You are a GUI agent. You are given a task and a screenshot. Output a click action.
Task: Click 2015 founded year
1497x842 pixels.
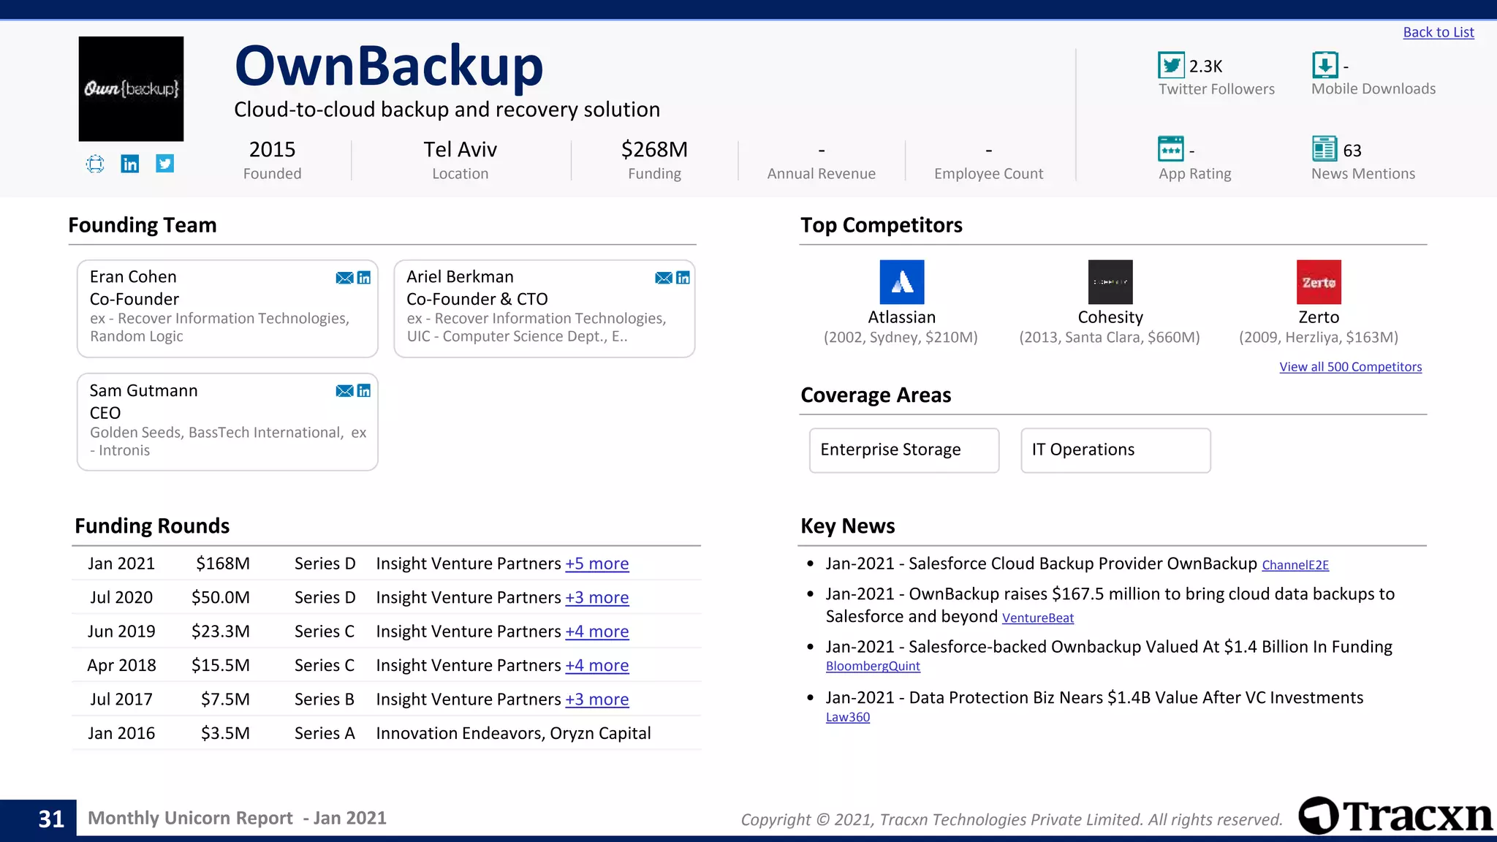(x=272, y=150)
